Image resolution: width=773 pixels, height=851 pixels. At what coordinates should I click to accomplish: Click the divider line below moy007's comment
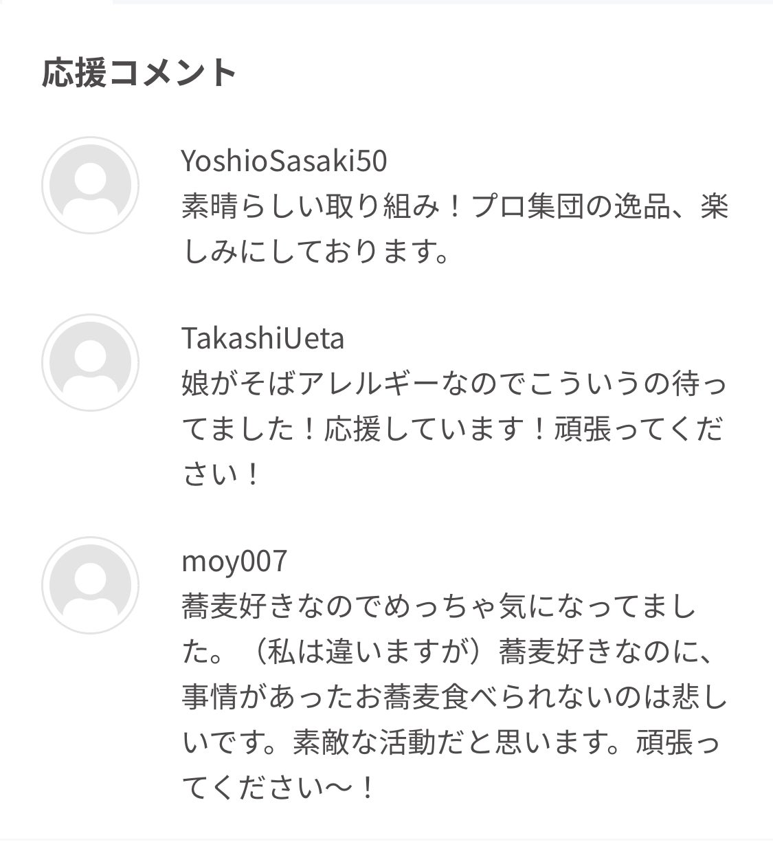tap(386, 840)
